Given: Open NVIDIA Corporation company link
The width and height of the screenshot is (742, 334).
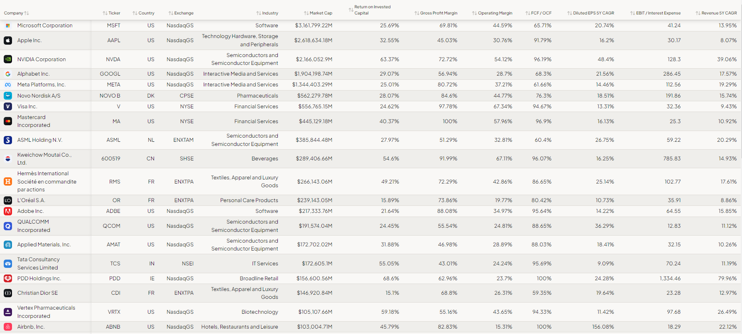Looking at the screenshot, I should pos(41,60).
